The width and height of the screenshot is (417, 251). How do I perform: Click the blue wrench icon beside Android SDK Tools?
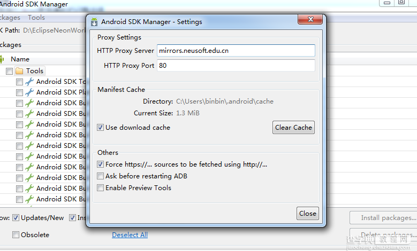(x=29, y=82)
